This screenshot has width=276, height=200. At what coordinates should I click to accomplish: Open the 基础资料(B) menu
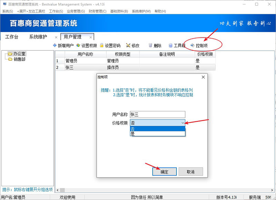(119, 11)
